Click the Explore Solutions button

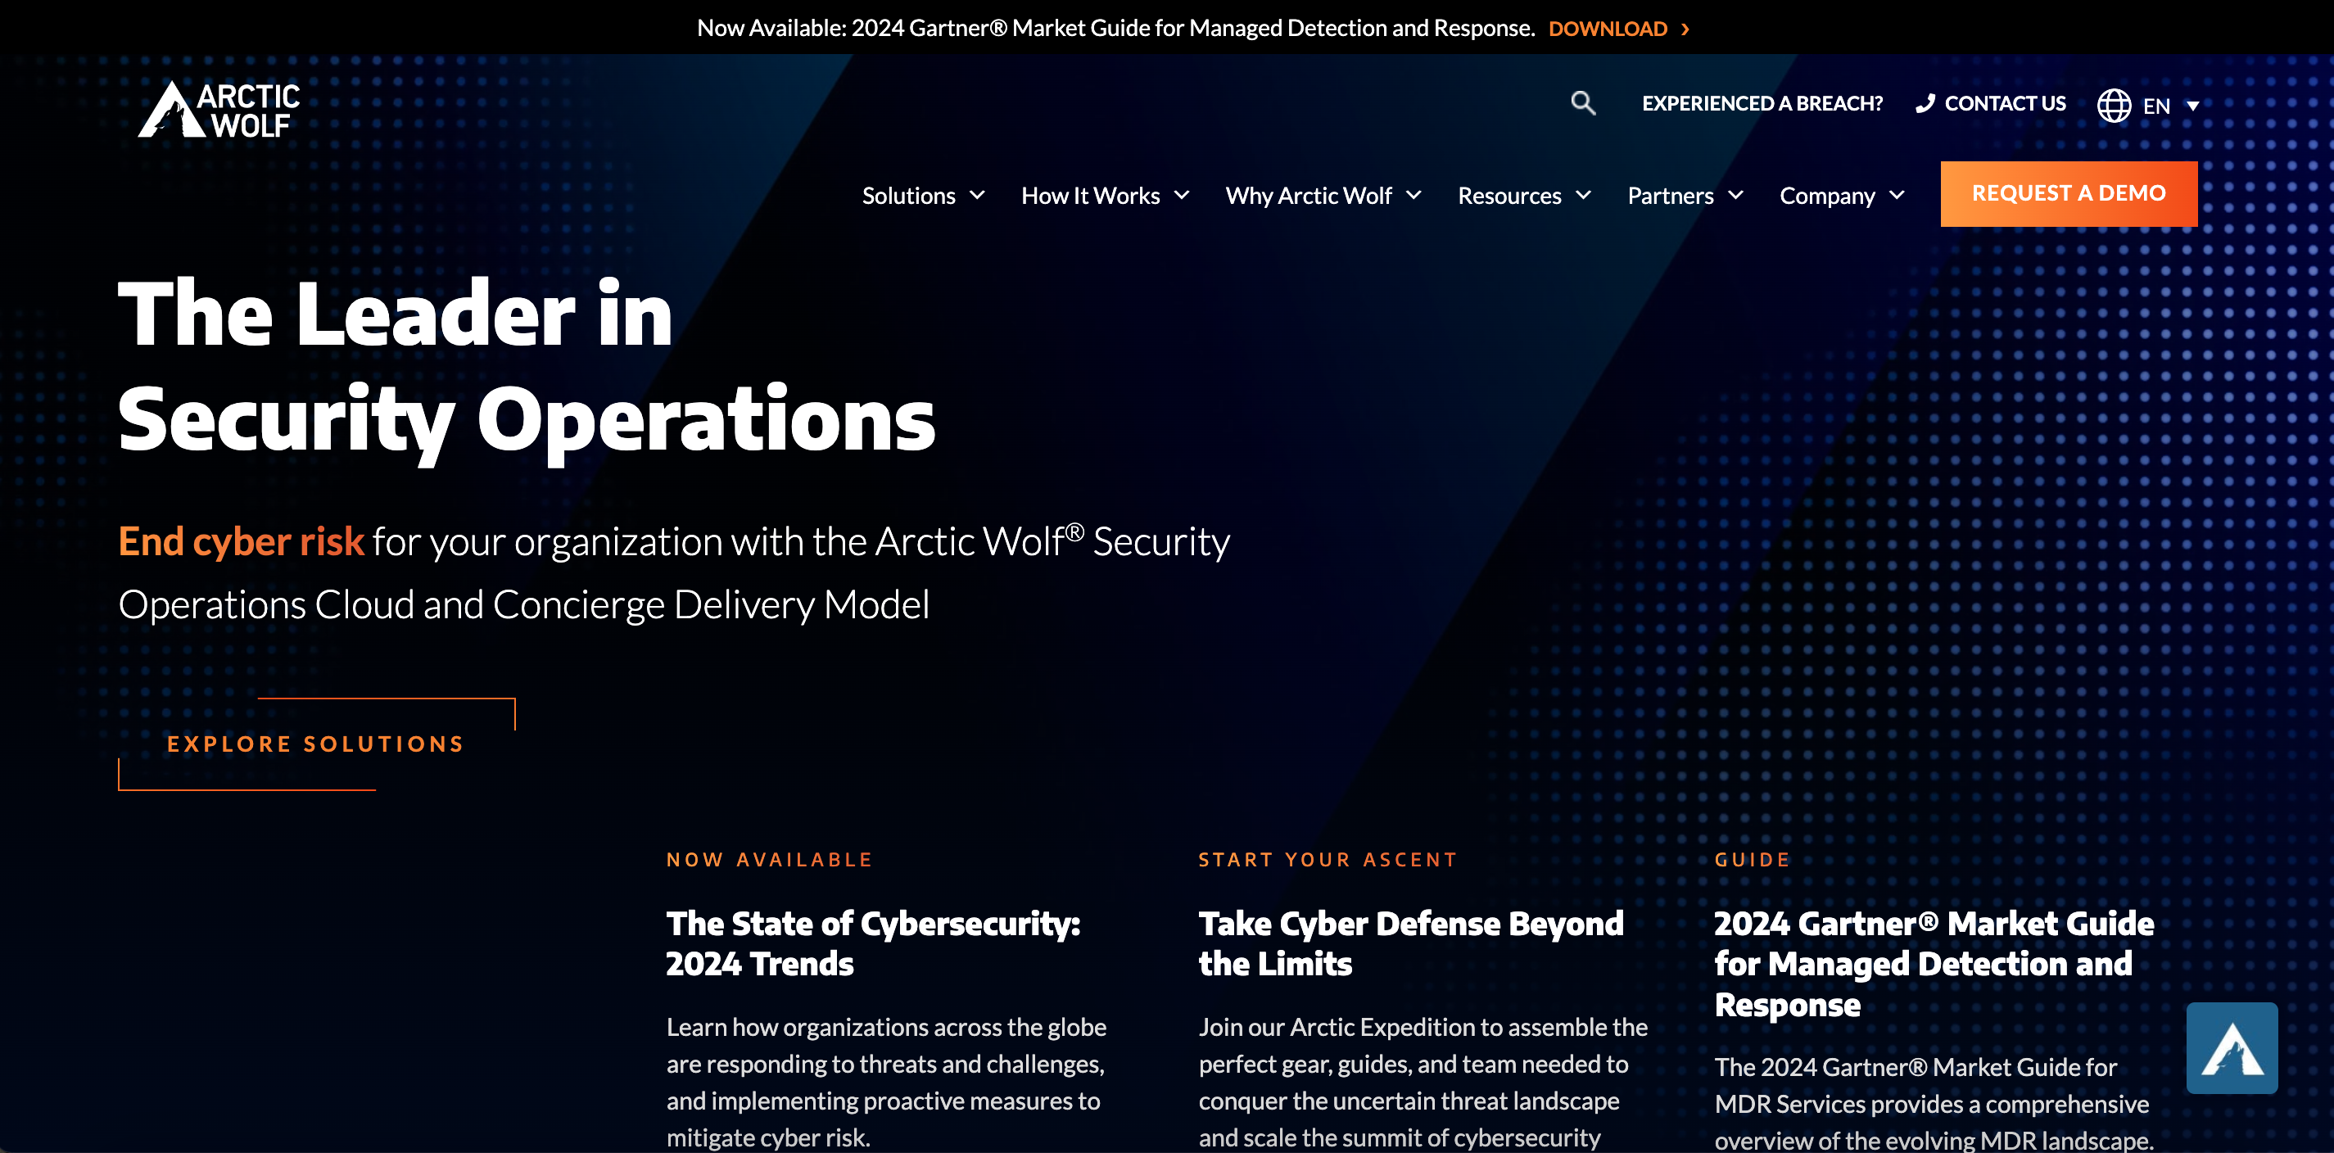316,744
